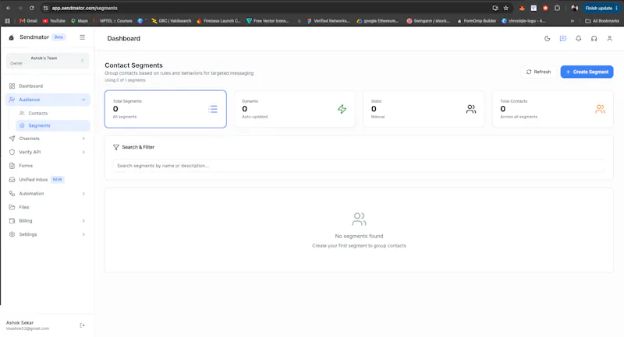Click the Forms document icon
Image resolution: width=624 pixels, height=337 pixels.
pyautogui.click(x=12, y=166)
